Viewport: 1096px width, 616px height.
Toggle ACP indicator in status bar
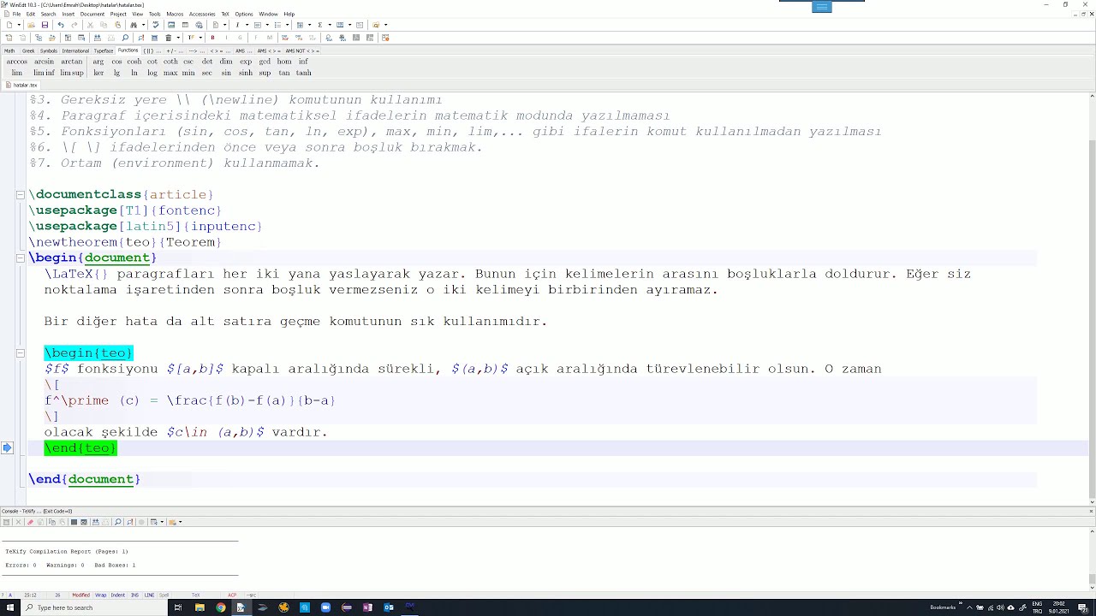232,595
